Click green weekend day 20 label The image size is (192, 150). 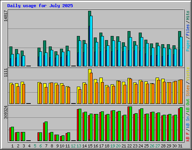[x=118, y=146]
